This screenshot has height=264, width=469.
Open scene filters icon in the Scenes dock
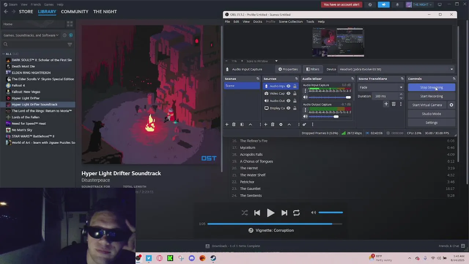coord(242,125)
